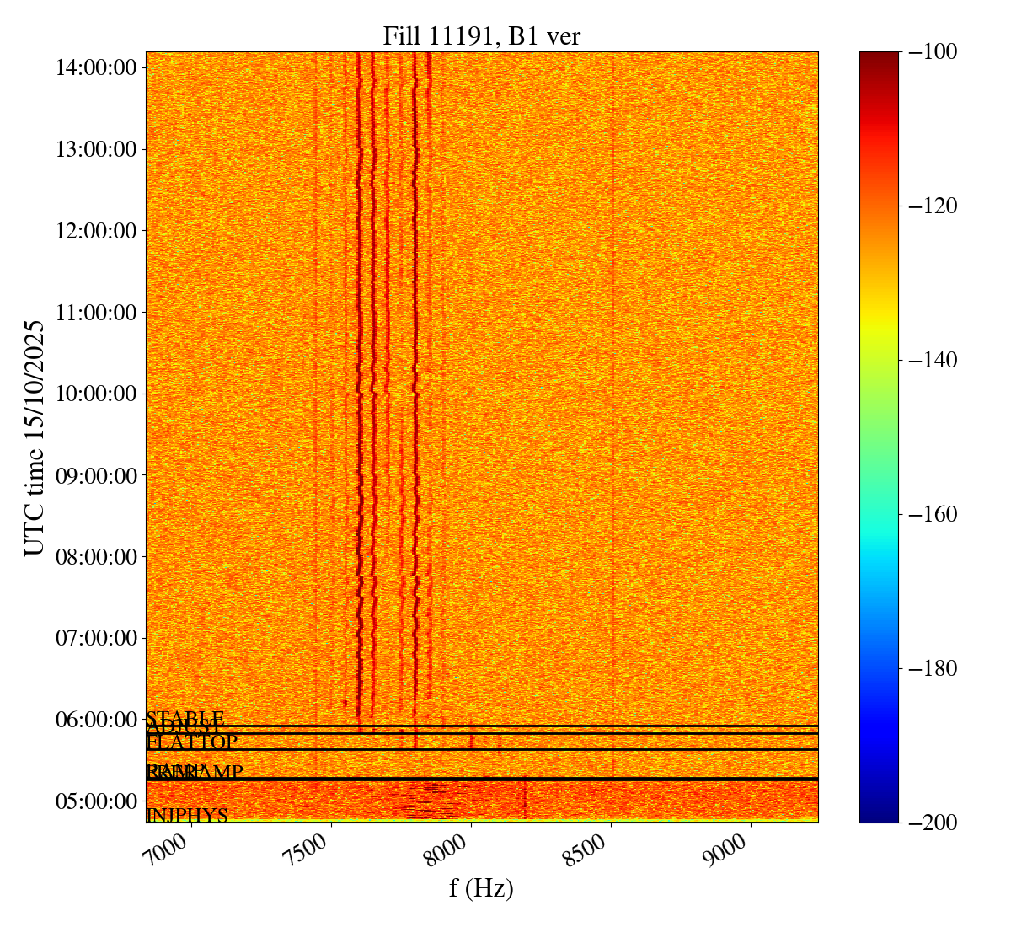Click the STABLE beam mode marker label
Image resolution: width=1011 pixels, height=927 pixels.
point(185,719)
